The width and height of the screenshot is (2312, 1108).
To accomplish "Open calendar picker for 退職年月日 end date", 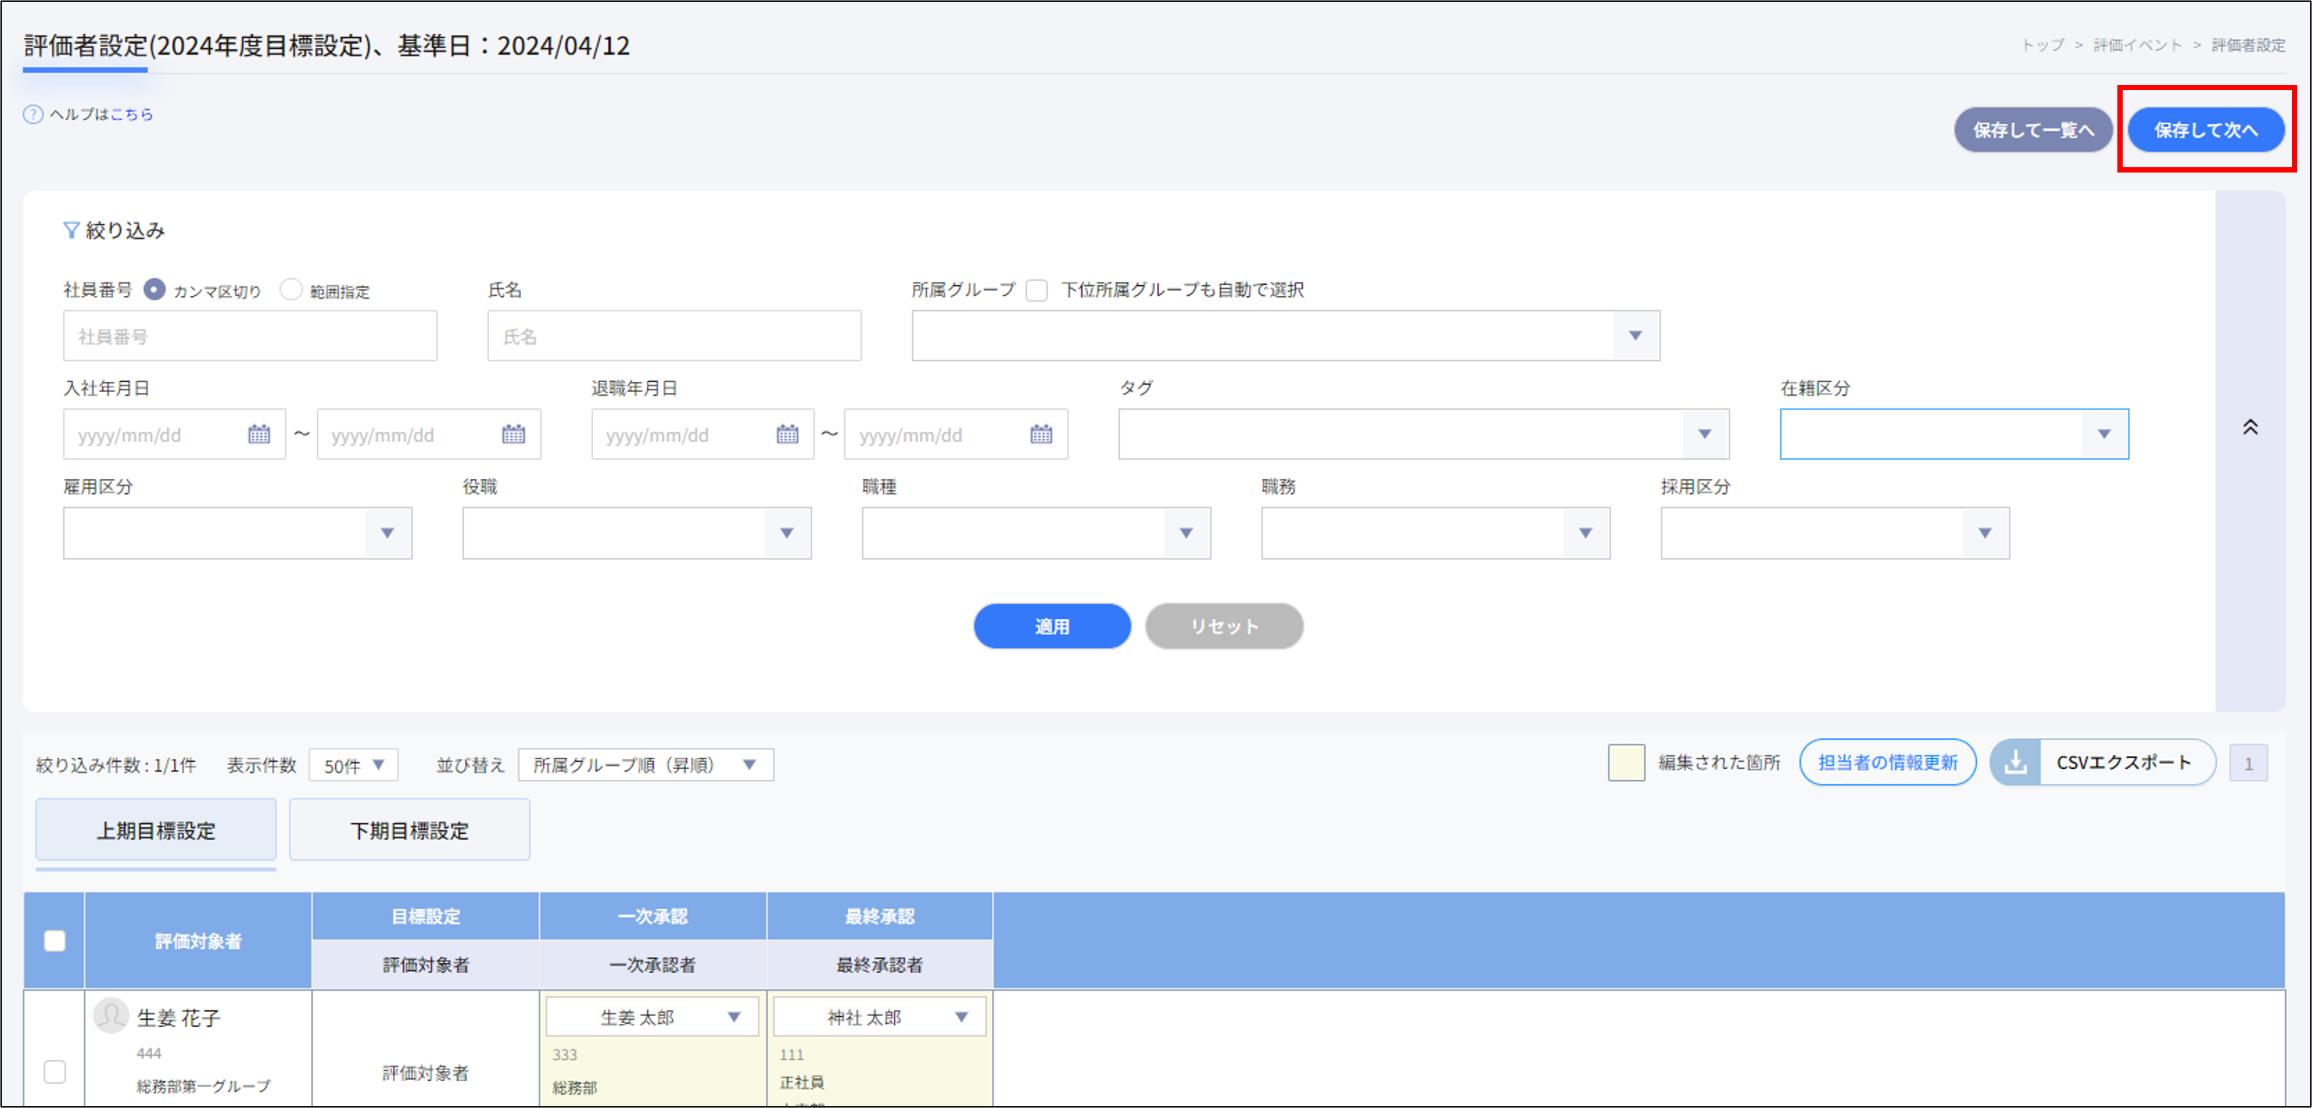I will (1040, 434).
